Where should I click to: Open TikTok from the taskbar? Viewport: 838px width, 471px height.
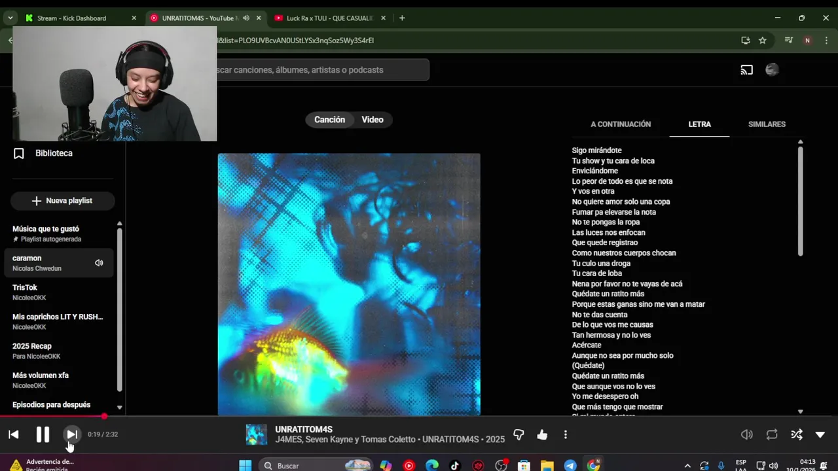point(455,466)
